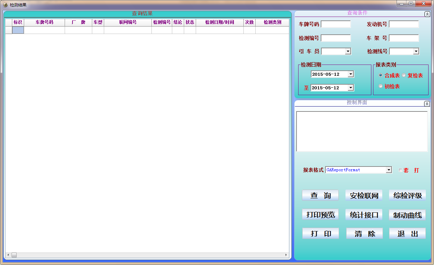Select the 复检表 report type
The image size is (434, 265).
pyautogui.click(x=404, y=75)
